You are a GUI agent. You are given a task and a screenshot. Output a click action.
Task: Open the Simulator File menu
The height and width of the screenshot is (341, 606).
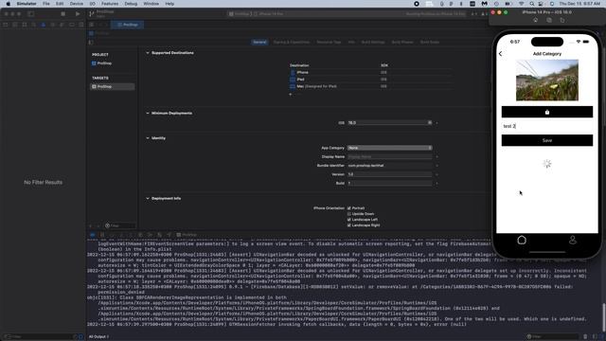point(46,4)
